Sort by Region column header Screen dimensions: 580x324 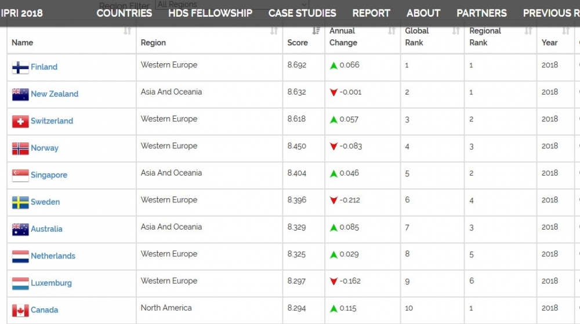pos(153,42)
